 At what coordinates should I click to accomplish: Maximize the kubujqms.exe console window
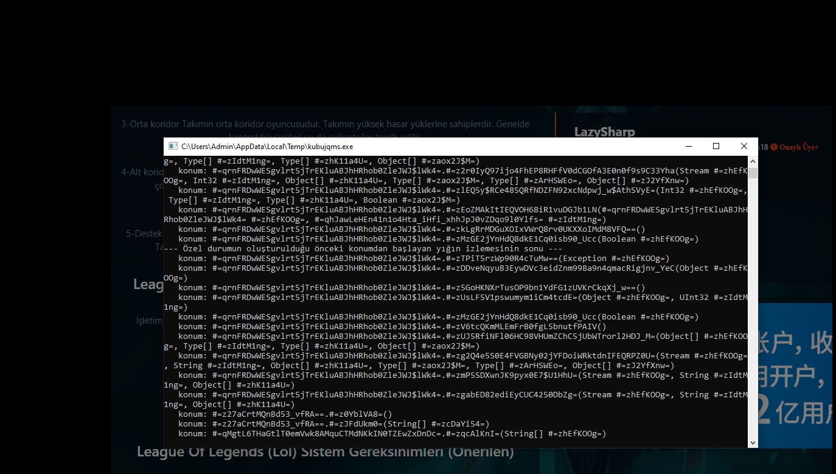coord(716,147)
